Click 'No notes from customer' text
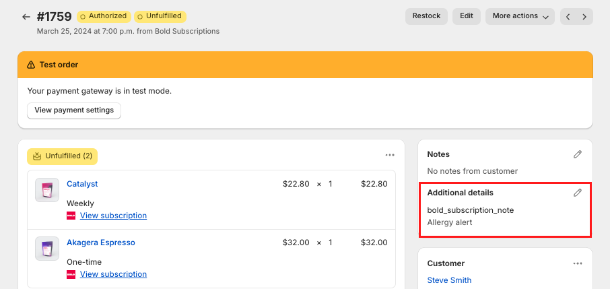610x289 pixels. coord(472,171)
